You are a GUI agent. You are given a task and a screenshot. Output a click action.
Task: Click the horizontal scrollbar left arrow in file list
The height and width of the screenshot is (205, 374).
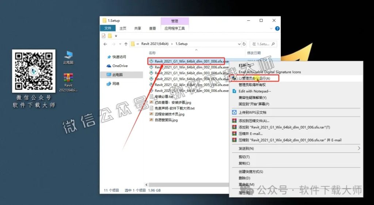(146, 185)
